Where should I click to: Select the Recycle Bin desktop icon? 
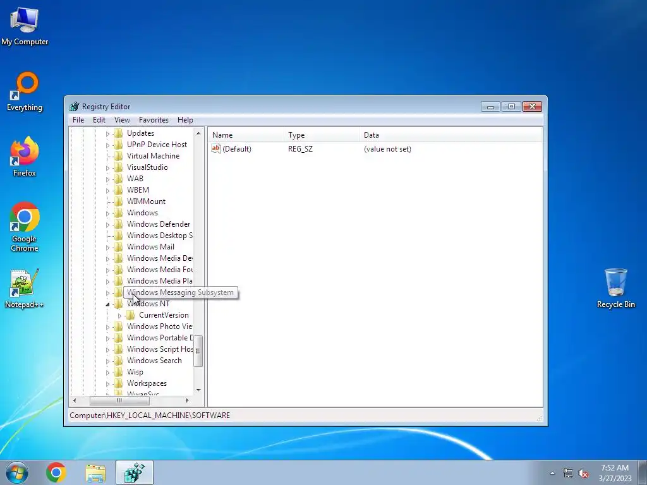click(x=615, y=288)
